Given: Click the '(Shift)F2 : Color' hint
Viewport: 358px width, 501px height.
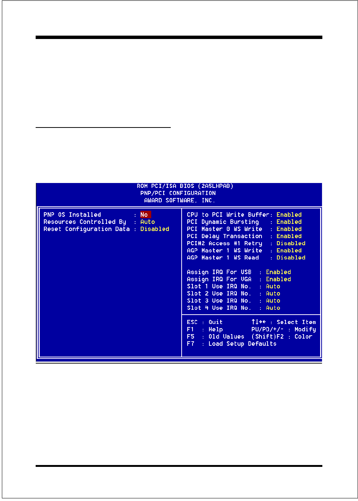Looking at the screenshot, I should tap(282, 336).
